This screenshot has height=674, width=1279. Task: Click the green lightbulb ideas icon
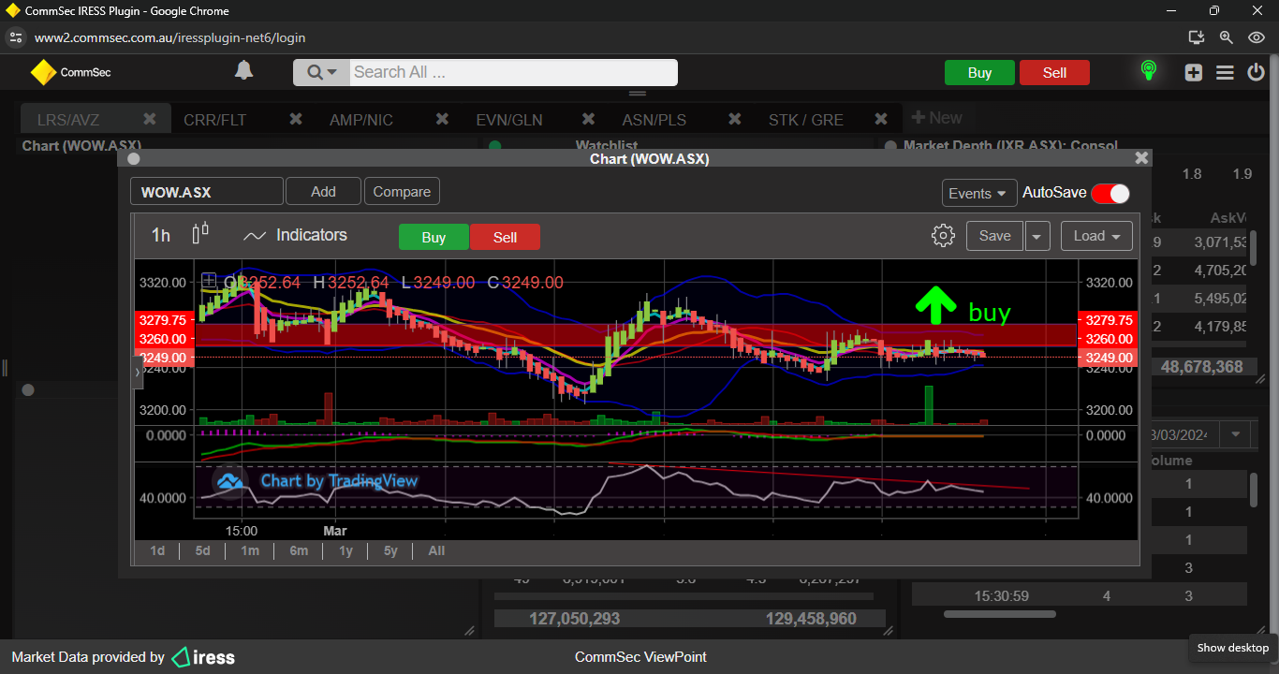(x=1148, y=71)
